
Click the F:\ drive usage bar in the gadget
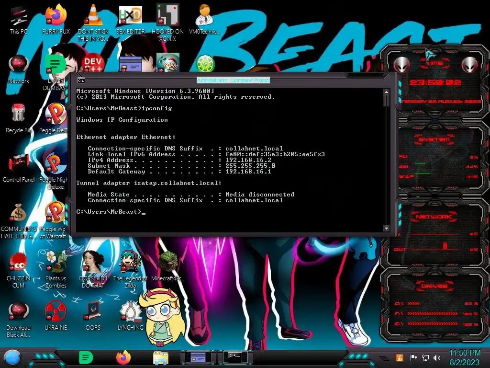pos(433,313)
